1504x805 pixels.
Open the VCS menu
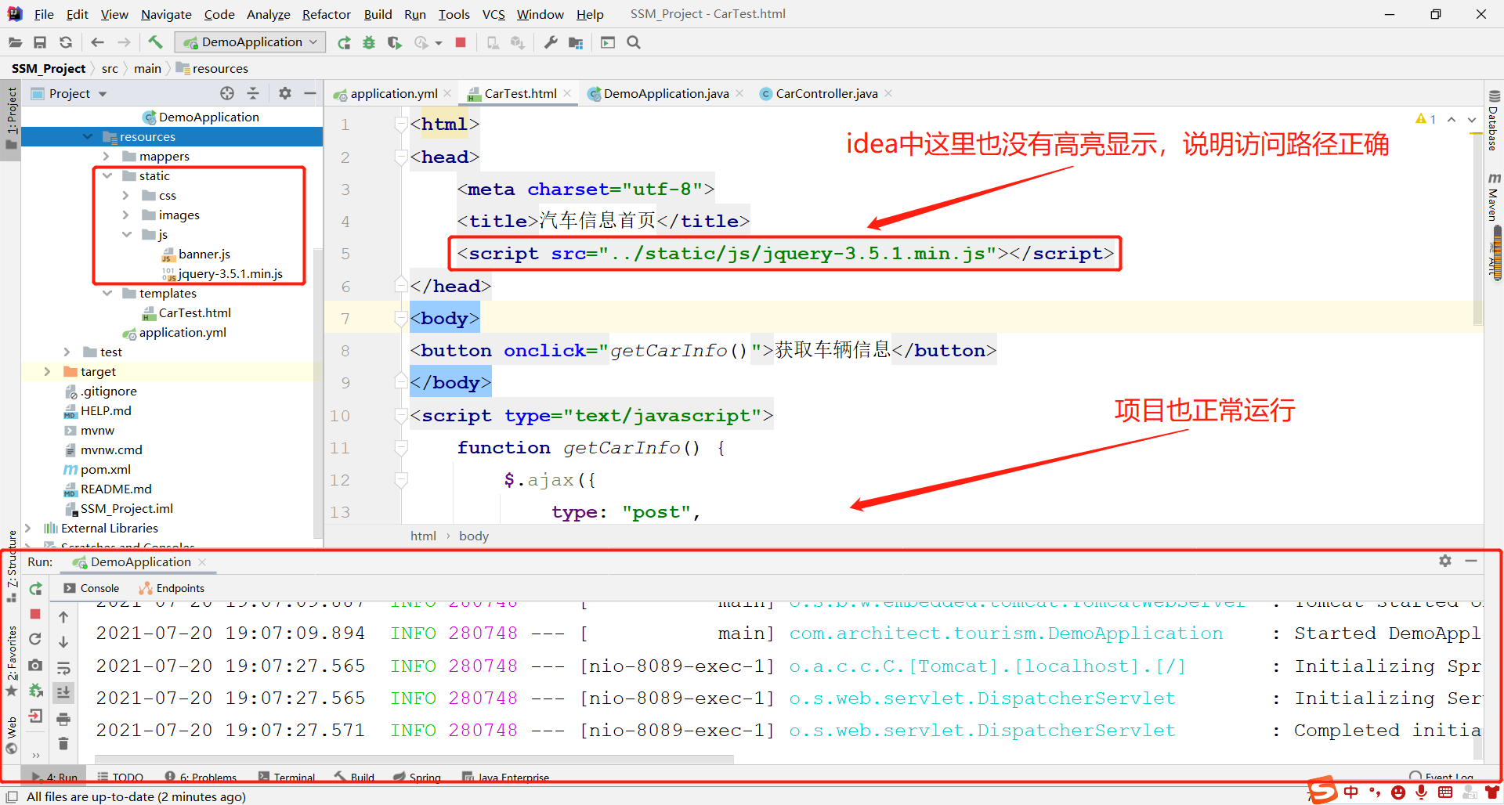click(493, 14)
